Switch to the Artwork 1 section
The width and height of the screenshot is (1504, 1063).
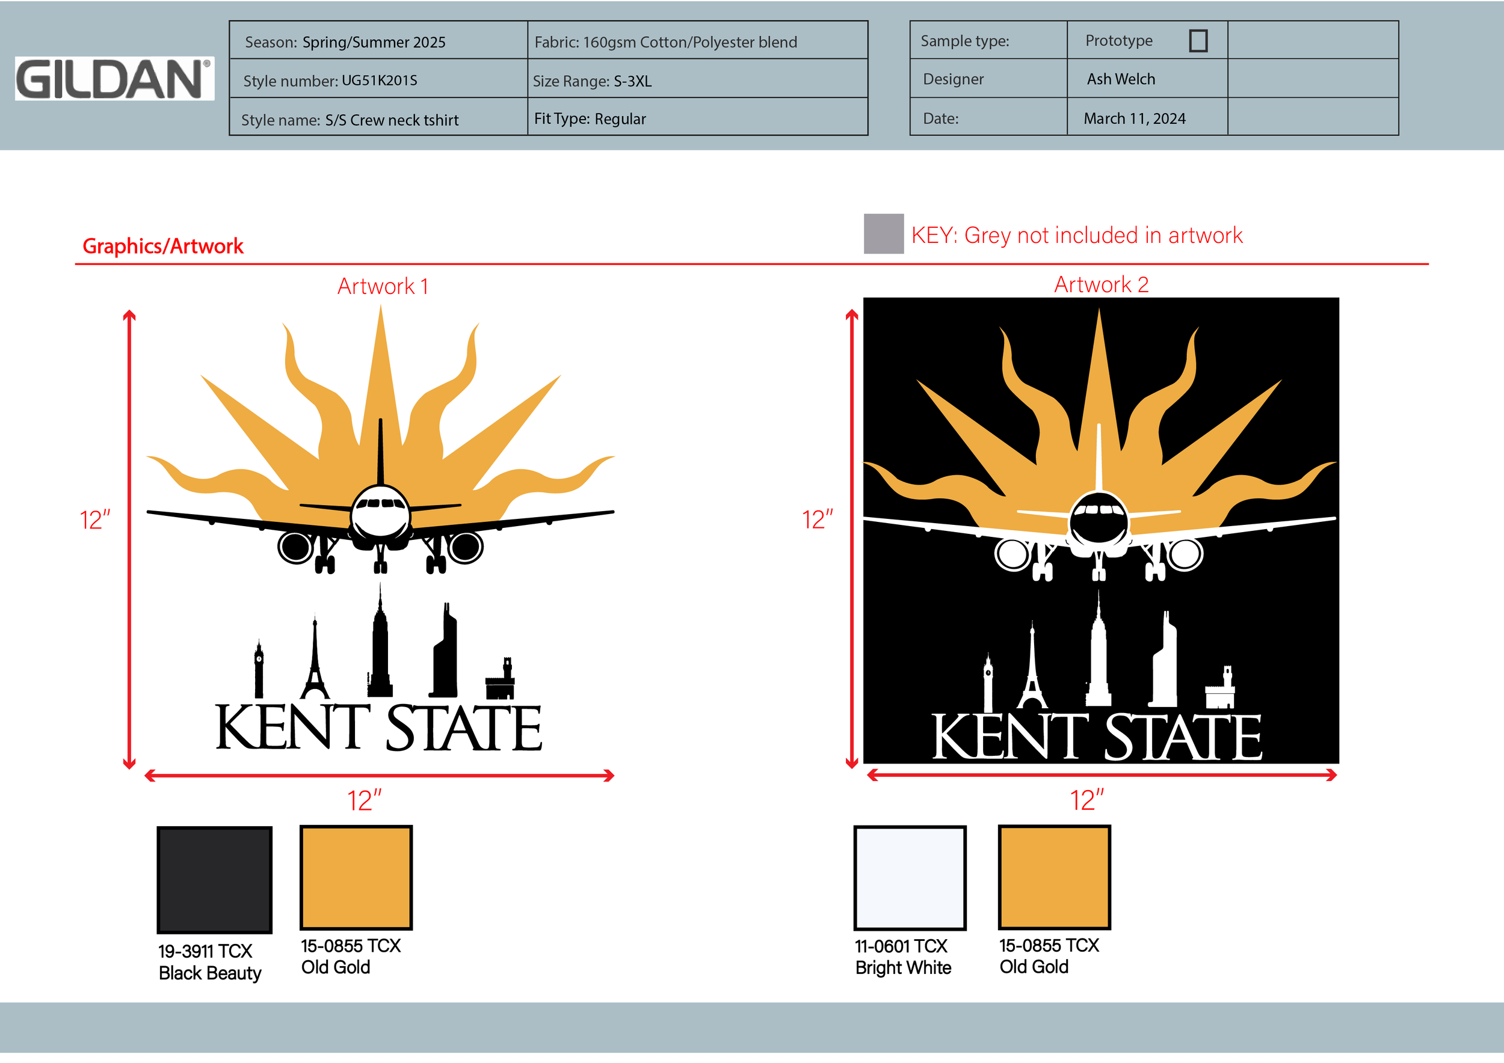(x=382, y=286)
